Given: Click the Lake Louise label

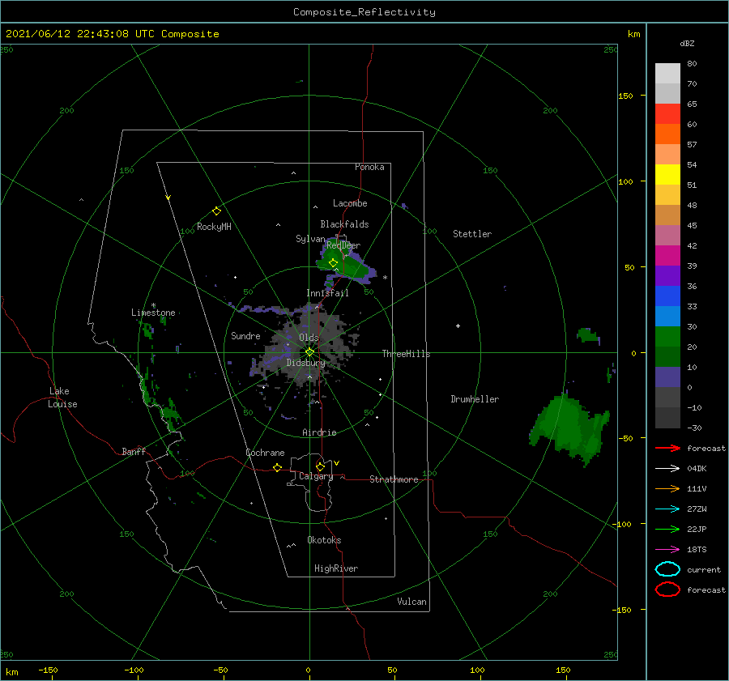Looking at the screenshot, I should coord(62,398).
